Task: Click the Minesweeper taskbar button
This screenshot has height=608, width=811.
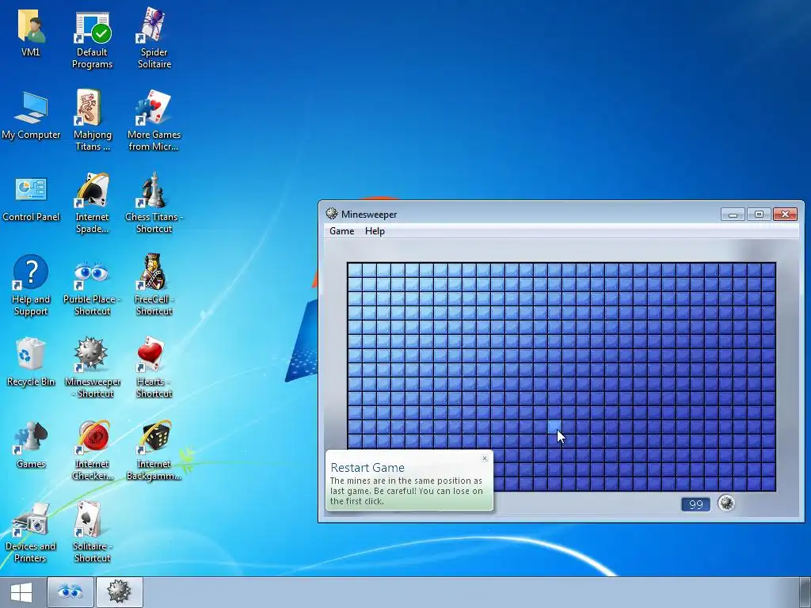Action: (119, 592)
